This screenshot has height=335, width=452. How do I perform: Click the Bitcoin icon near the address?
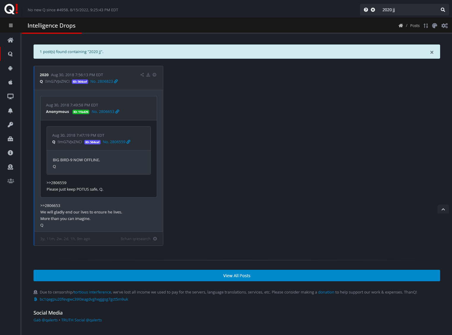[x=36, y=299]
